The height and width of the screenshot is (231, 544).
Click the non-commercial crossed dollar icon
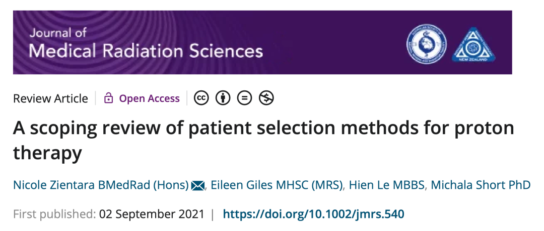point(266,98)
